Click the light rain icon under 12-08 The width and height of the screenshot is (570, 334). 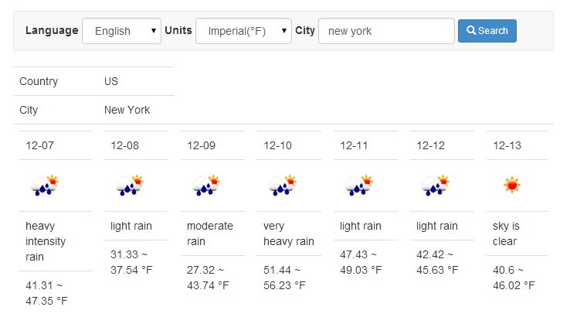click(x=129, y=186)
